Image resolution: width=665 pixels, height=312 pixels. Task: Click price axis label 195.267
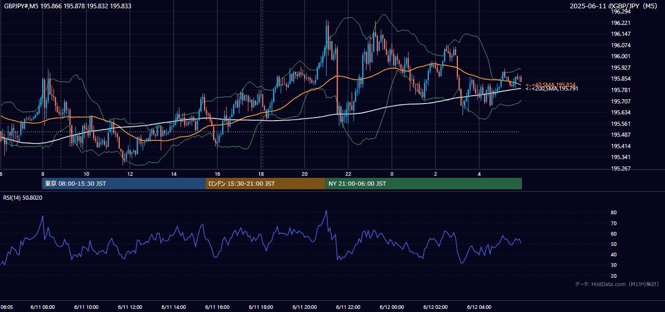coord(620,168)
